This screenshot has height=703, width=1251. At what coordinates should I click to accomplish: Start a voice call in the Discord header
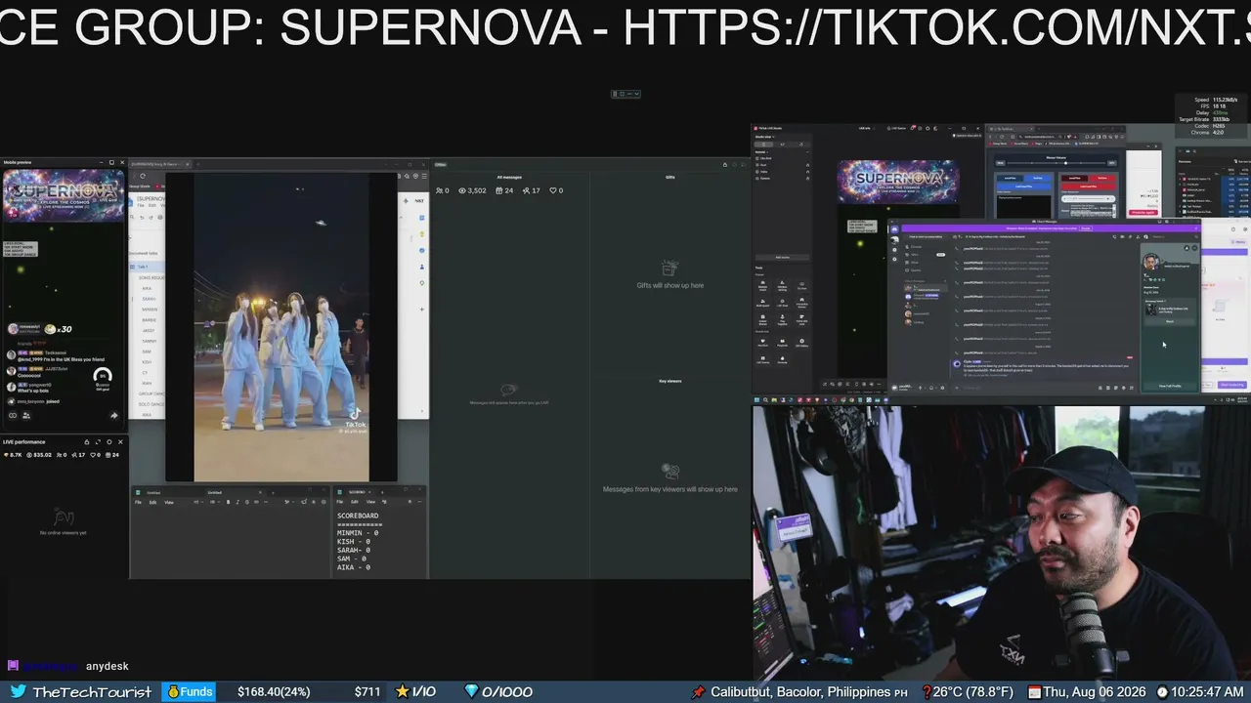tap(1113, 237)
